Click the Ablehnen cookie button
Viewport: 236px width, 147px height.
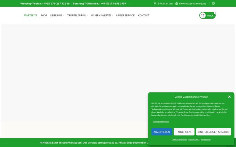tap(184, 132)
